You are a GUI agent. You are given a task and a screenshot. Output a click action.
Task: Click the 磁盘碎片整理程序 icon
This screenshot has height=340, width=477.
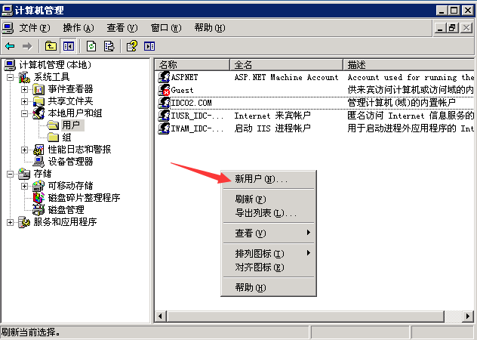[x=38, y=198]
